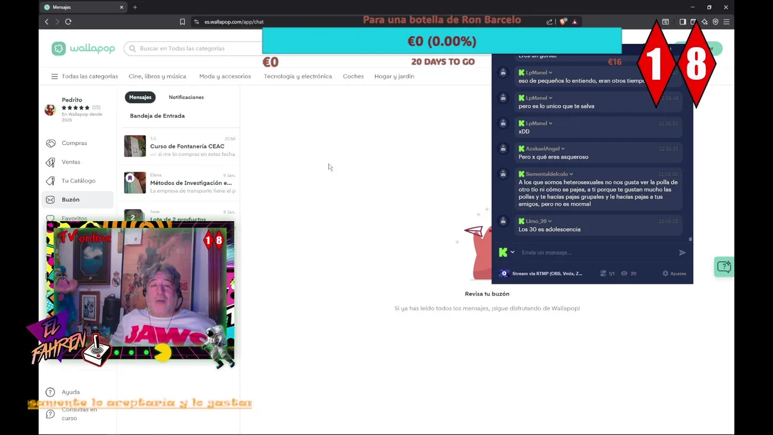This screenshot has width=773, height=435.
Task: Open the Hogar y jardín category
Action: click(x=394, y=77)
